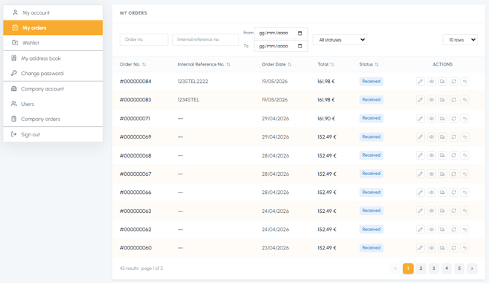The width and height of the screenshot is (489, 283).
Task: Click reference 1234STEL
Action: coord(188,100)
